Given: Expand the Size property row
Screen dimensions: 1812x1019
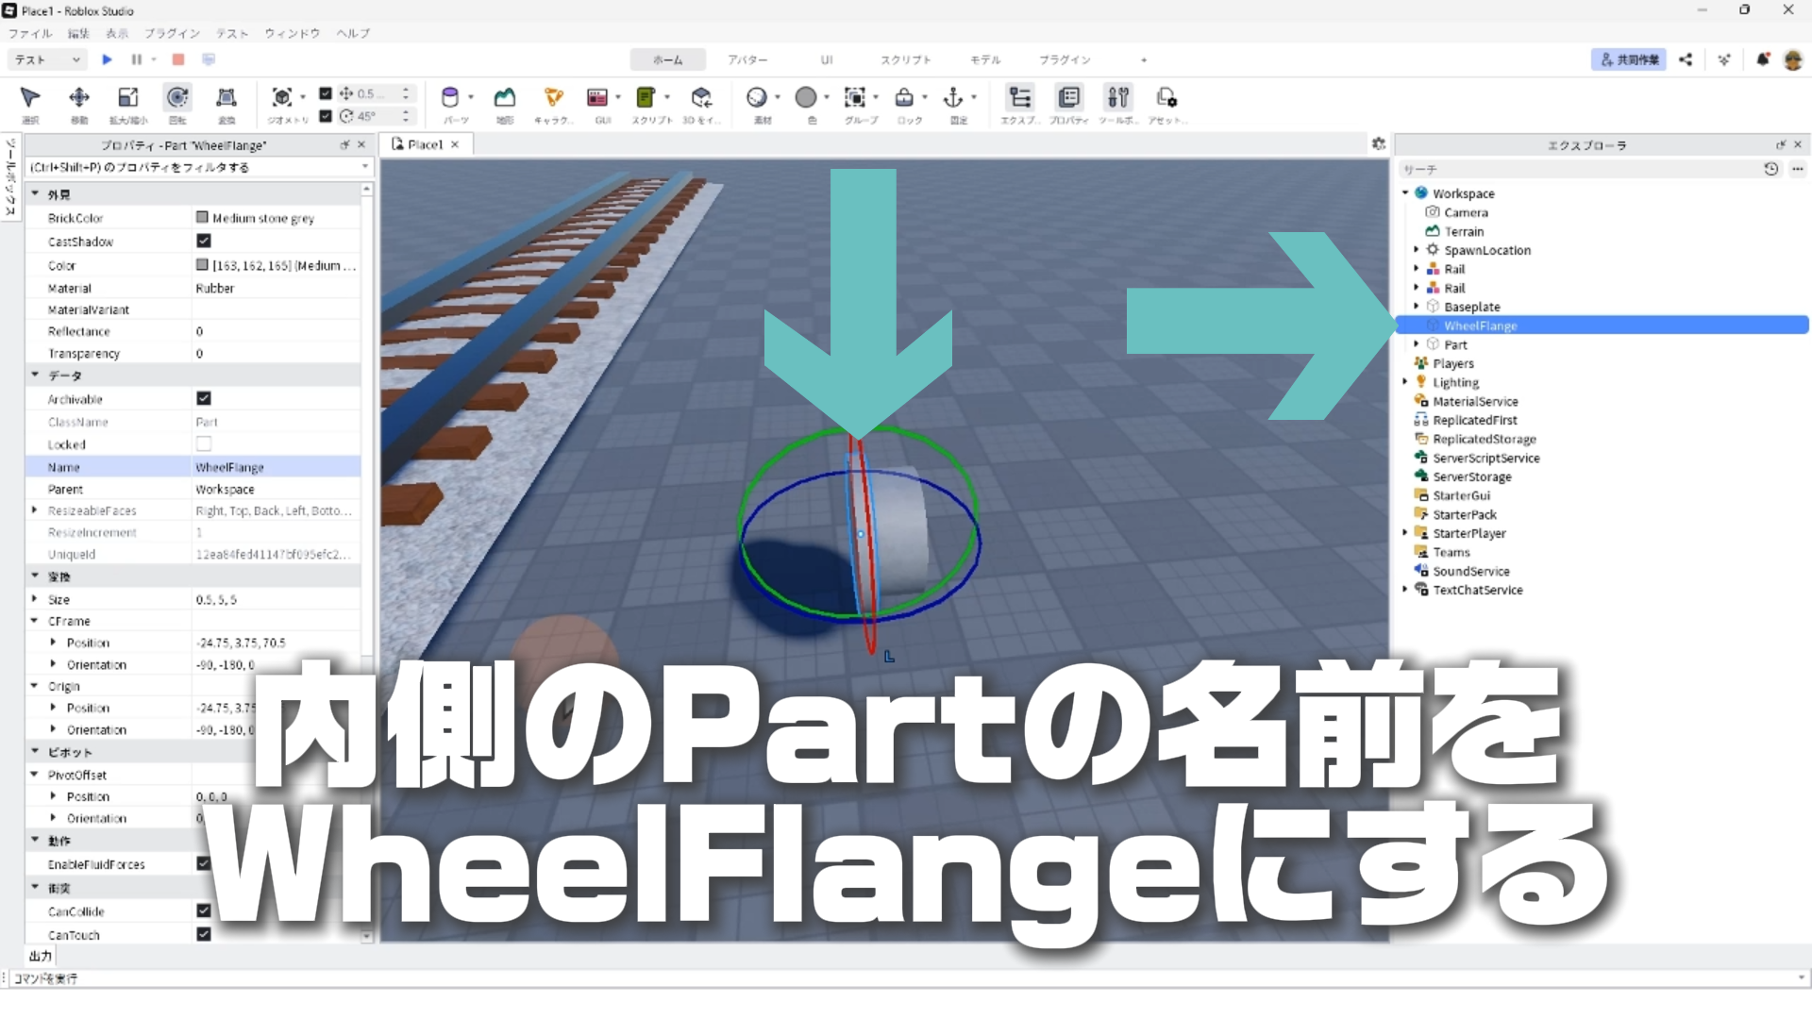Looking at the screenshot, I should click(35, 599).
